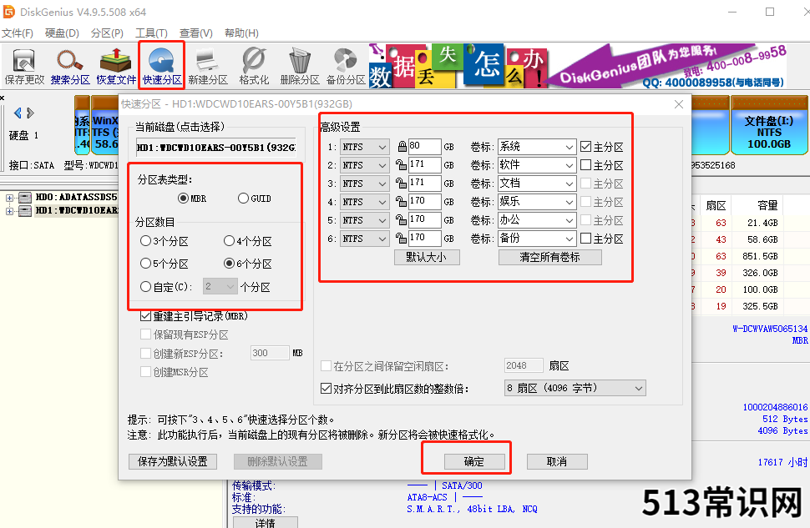This screenshot has height=528, width=810.
Task: Toggle the lock icon for partition 2 size
Action: pos(401,165)
